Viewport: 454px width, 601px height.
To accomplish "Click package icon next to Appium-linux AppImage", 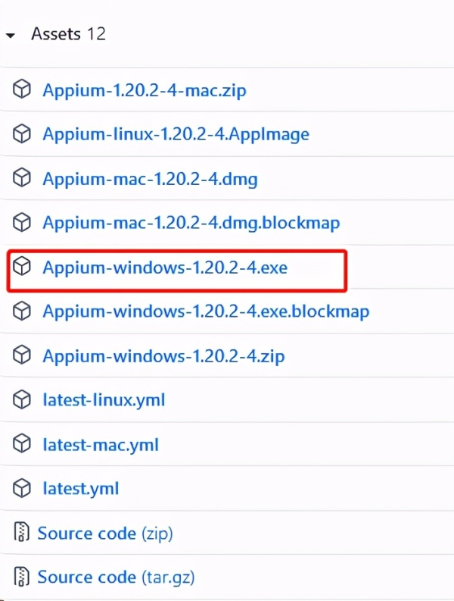I will pyautogui.click(x=21, y=134).
